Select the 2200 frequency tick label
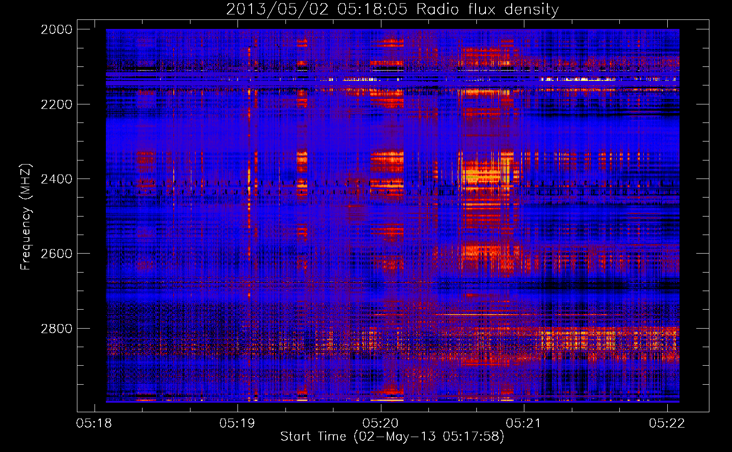Screen dimensions: 732x452 (57, 104)
